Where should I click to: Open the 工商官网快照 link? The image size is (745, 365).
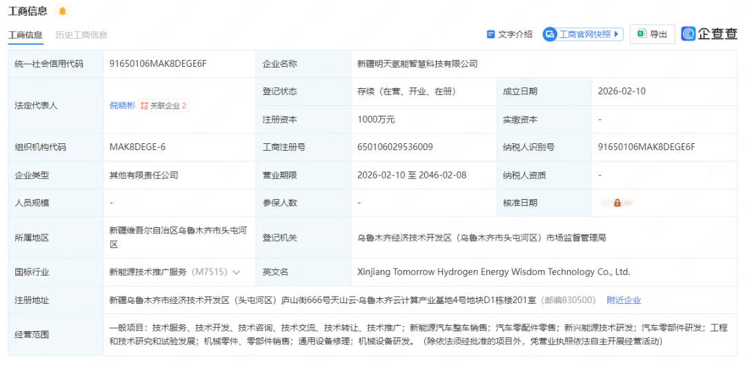click(x=584, y=34)
